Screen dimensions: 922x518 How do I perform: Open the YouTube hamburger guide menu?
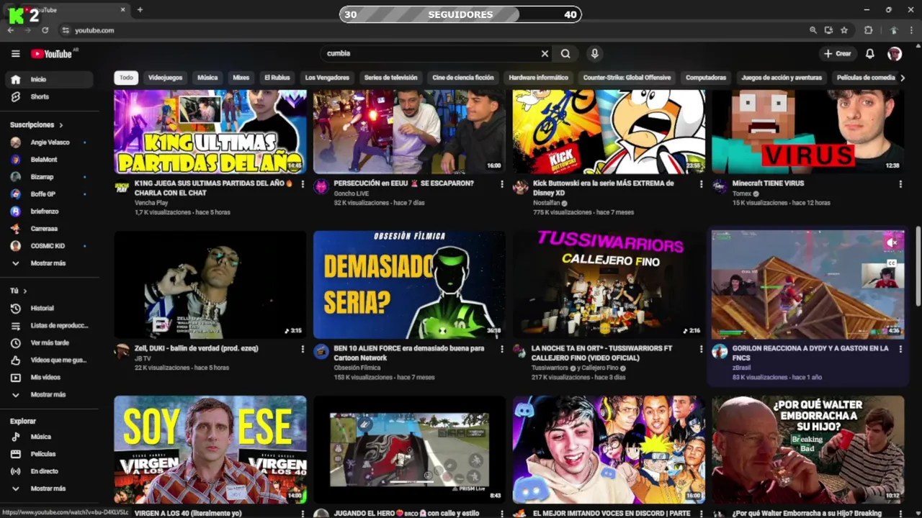(15, 53)
